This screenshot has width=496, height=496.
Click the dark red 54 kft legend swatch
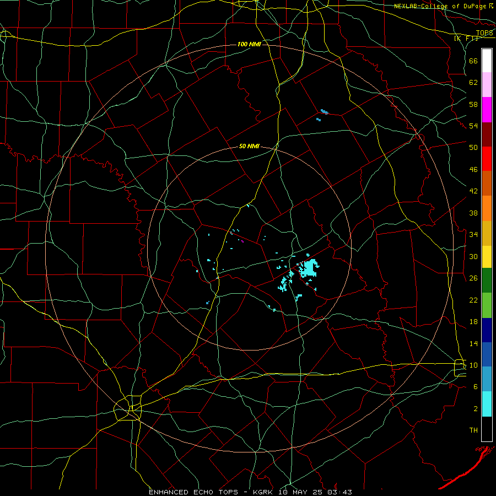click(x=487, y=134)
